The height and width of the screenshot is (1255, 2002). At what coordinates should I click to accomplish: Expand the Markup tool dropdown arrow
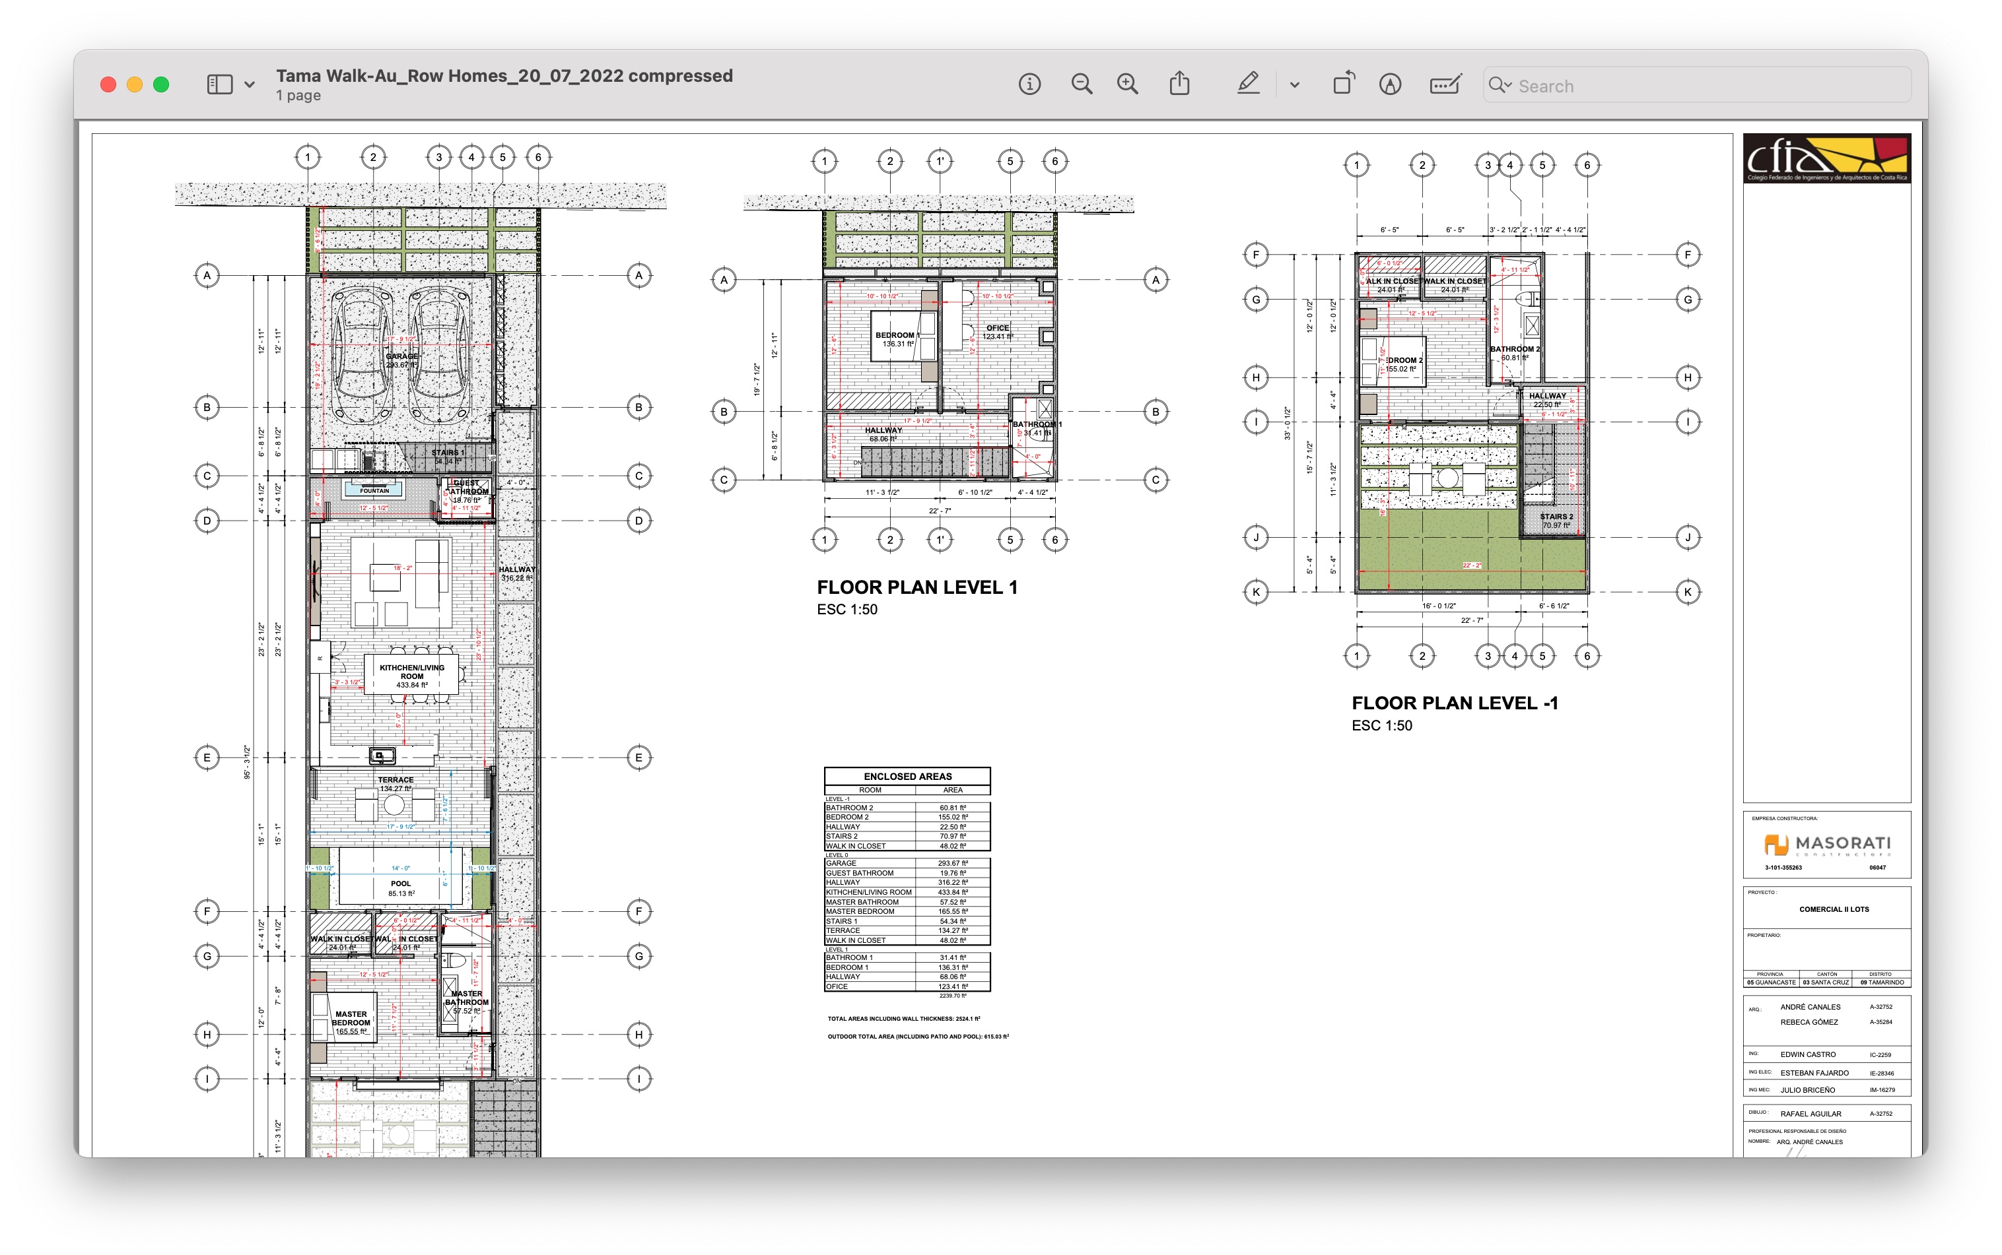[1294, 86]
